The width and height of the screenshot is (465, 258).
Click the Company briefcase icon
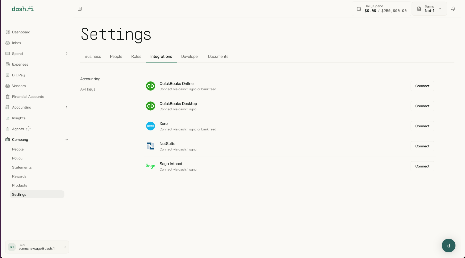click(7, 139)
